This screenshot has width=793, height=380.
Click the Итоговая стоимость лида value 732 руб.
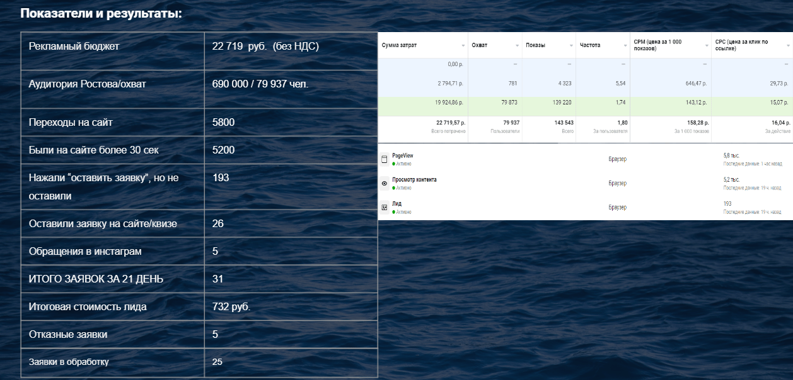231,307
